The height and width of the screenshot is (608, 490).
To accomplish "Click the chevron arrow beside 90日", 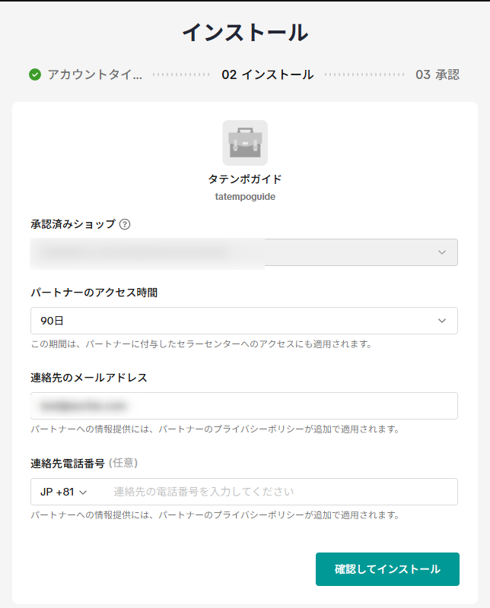I will point(442,321).
